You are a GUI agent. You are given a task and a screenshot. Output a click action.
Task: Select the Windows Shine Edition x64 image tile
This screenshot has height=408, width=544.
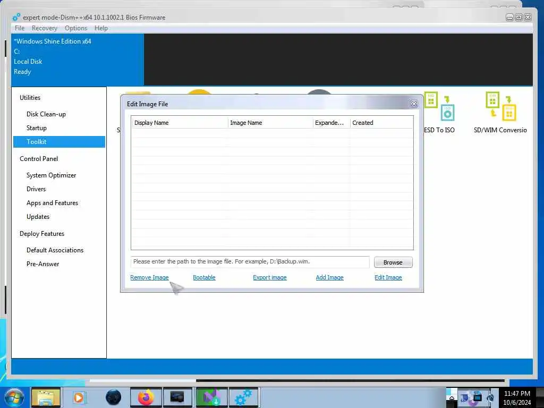(78, 59)
